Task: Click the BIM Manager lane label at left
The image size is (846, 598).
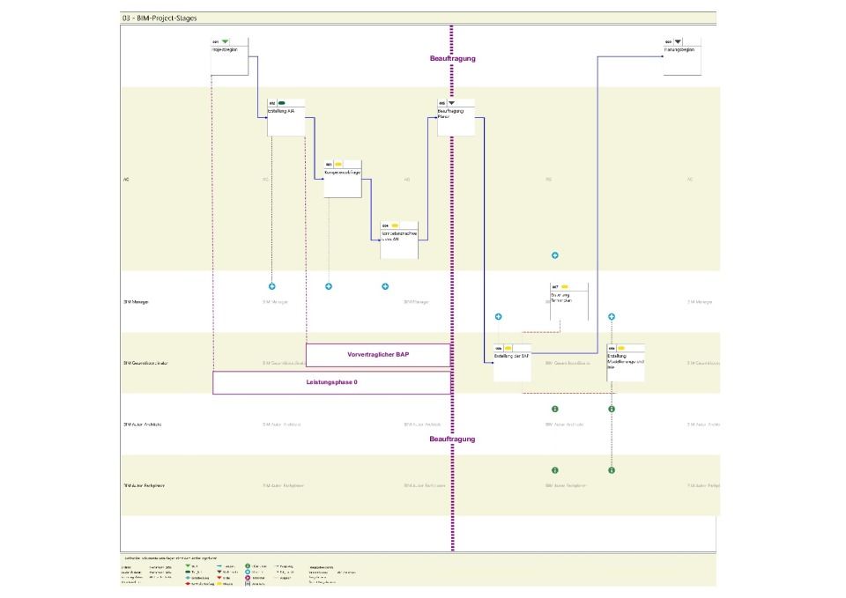Action: [x=136, y=302]
